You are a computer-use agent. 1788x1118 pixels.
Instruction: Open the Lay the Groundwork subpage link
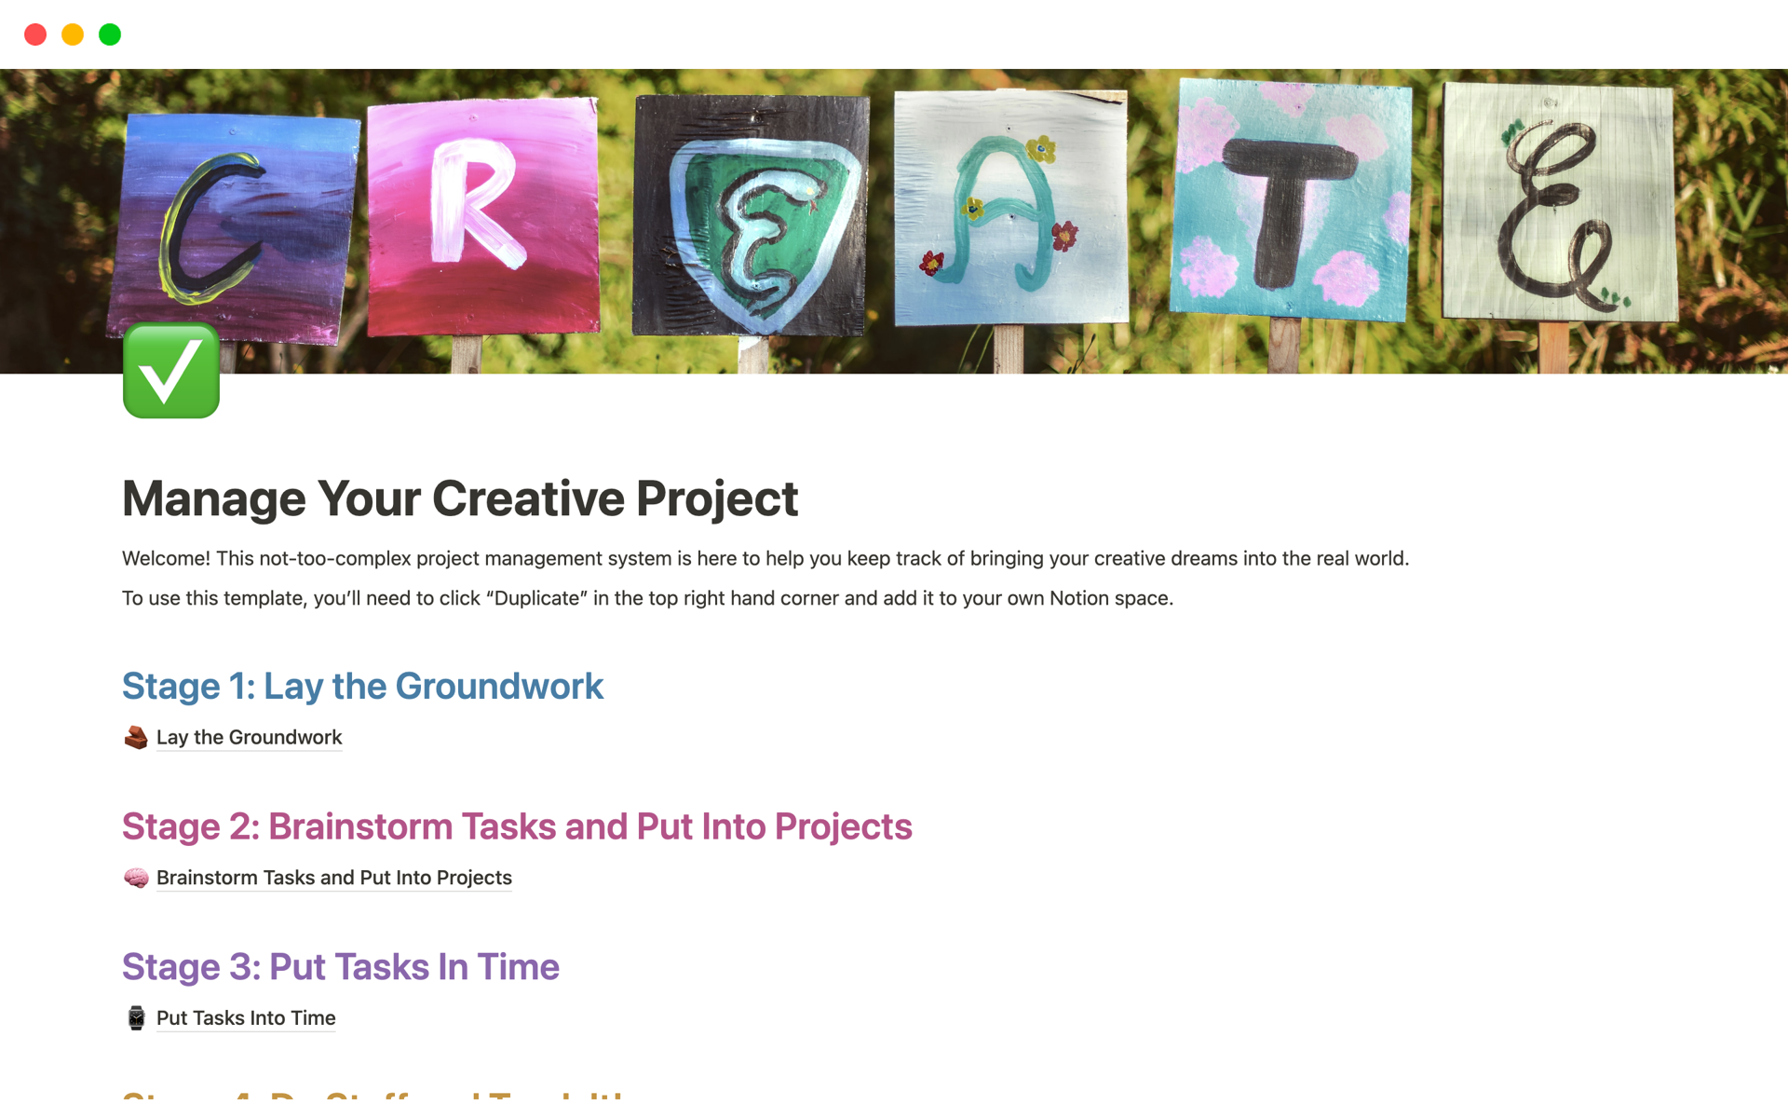[249, 737]
